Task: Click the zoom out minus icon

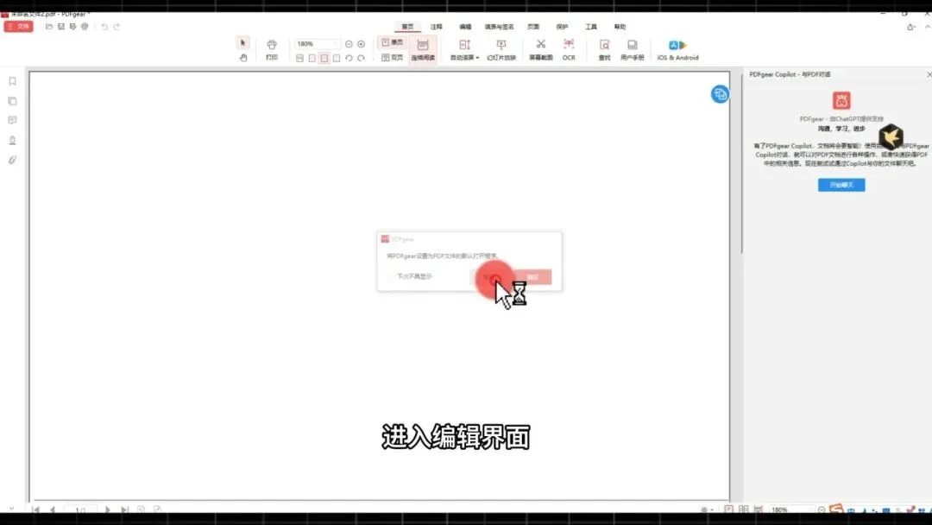Action: (x=349, y=44)
